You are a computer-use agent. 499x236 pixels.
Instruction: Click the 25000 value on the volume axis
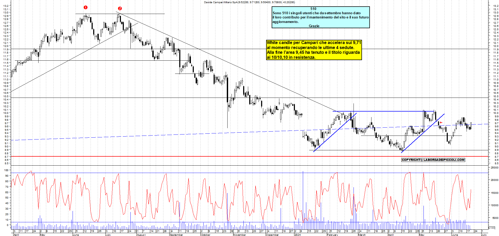(x=494, y=167)
